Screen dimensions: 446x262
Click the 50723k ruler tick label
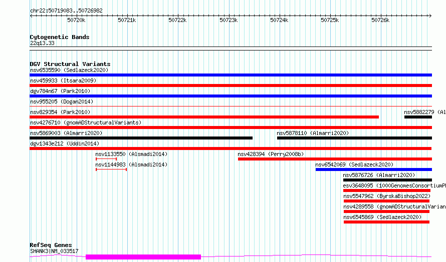229,20
